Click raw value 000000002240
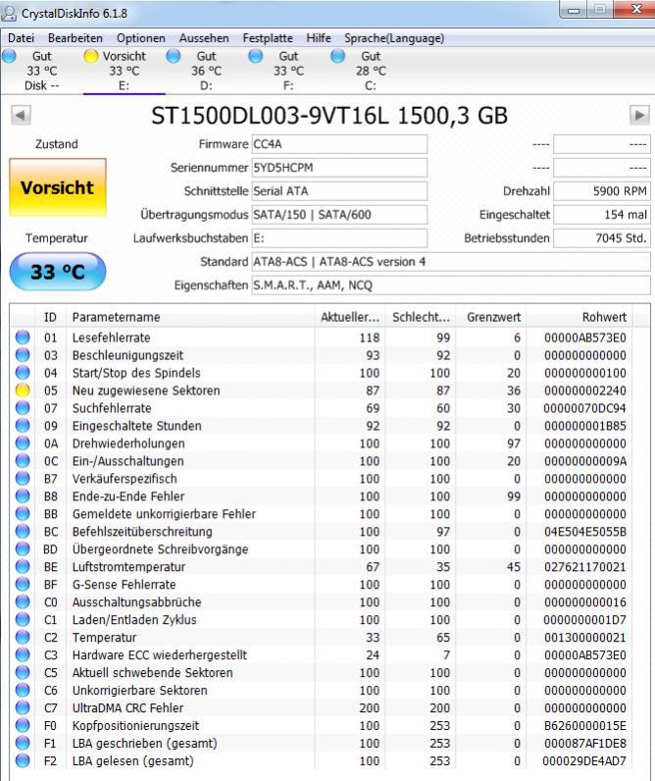The height and width of the screenshot is (781, 655). point(584,390)
